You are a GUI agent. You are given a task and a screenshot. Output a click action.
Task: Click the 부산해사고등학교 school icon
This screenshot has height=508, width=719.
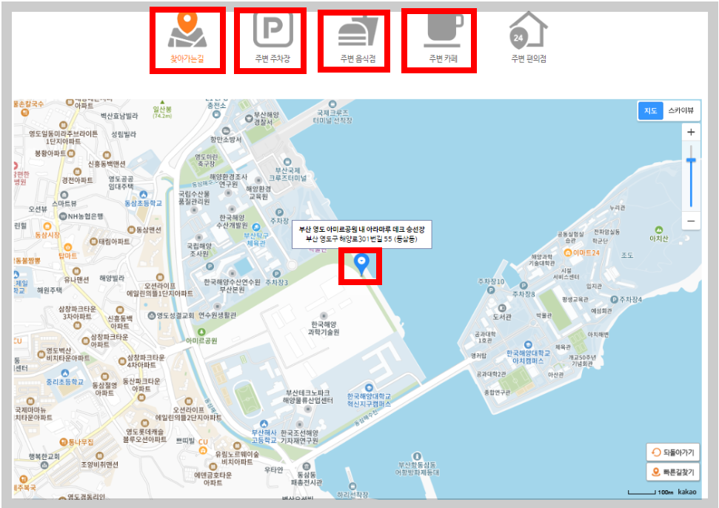[264, 424]
